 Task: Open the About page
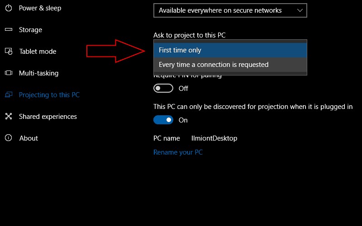[x=29, y=138]
